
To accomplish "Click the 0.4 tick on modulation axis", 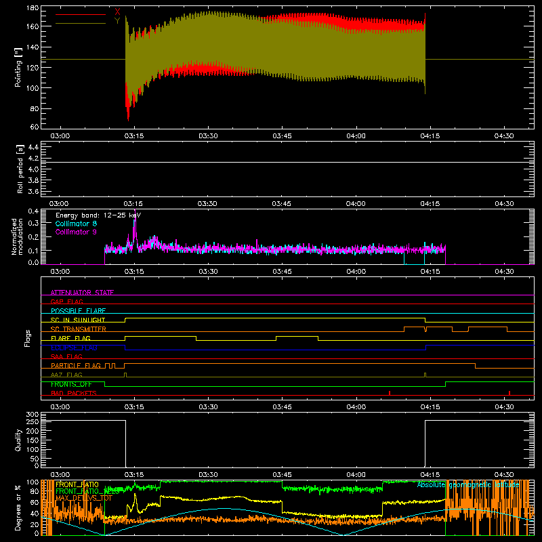I will tap(33, 211).
